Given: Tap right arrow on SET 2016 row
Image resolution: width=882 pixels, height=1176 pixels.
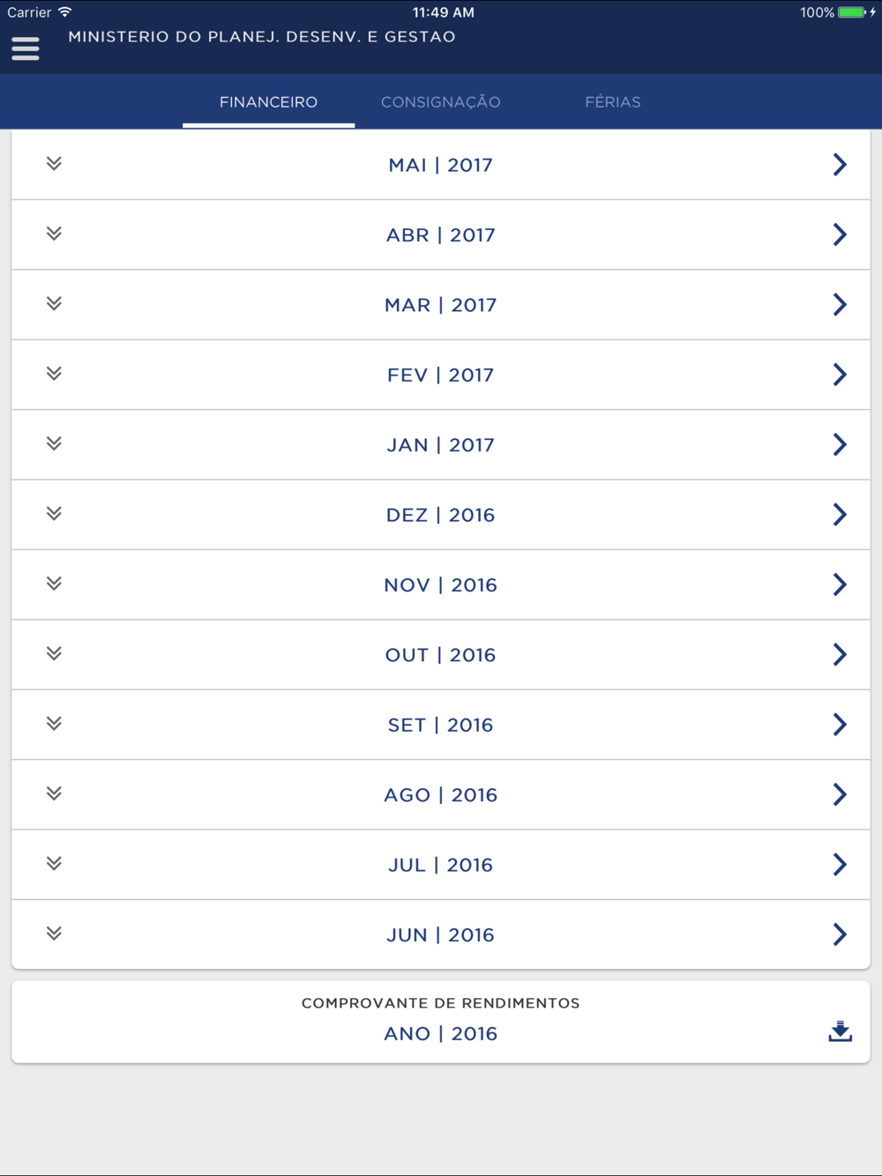Looking at the screenshot, I should pyautogui.click(x=840, y=725).
